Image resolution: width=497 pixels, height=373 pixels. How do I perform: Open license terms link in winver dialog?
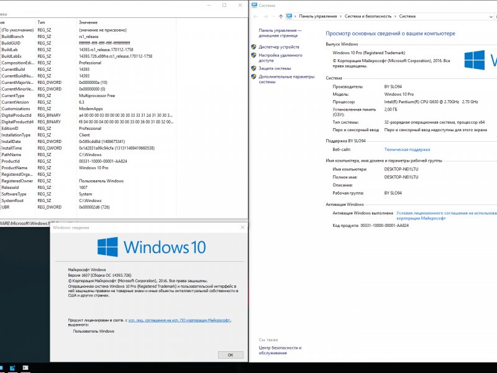[180, 320]
